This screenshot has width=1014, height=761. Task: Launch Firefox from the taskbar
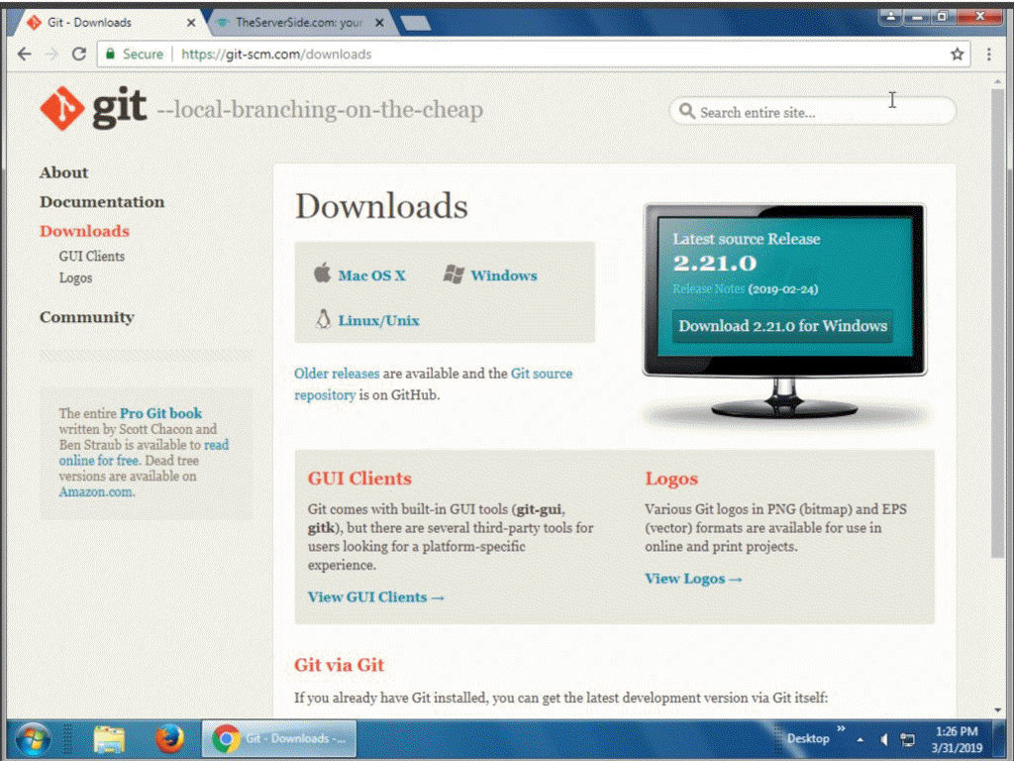(x=169, y=739)
